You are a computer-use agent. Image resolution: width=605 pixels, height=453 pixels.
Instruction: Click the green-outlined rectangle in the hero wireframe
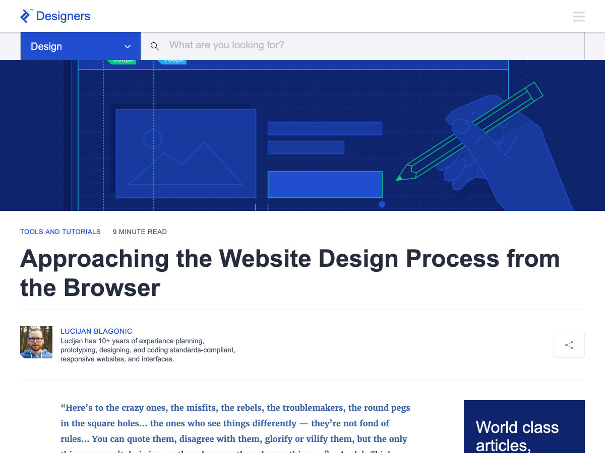pos(325,185)
